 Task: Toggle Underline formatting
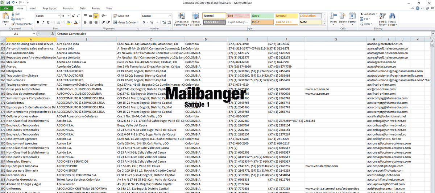pos(48,22)
